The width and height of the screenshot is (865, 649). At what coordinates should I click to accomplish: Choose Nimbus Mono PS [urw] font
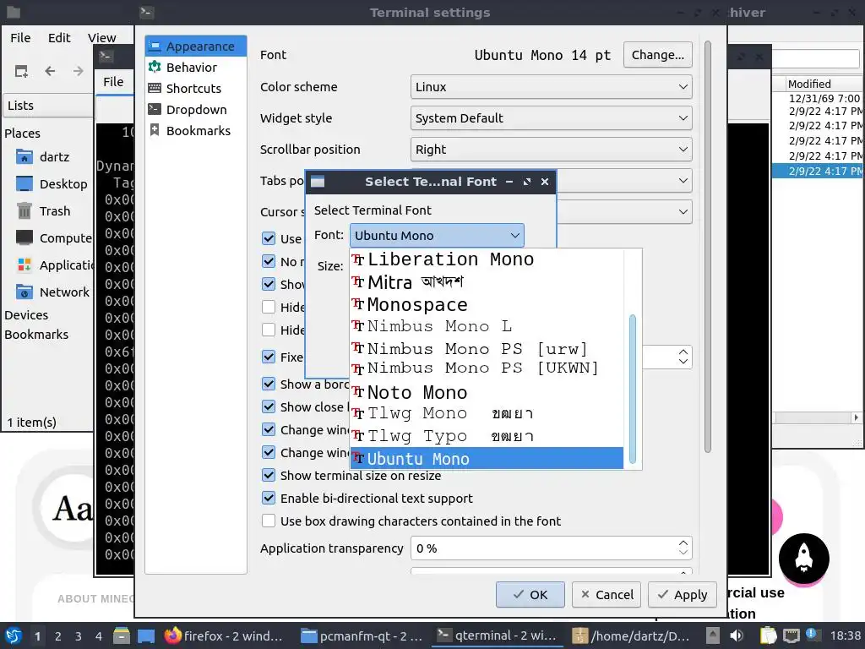click(x=487, y=349)
